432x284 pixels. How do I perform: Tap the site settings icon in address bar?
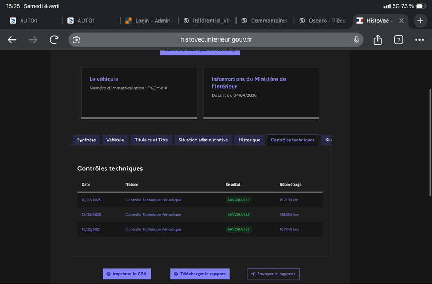pyautogui.click(x=76, y=39)
